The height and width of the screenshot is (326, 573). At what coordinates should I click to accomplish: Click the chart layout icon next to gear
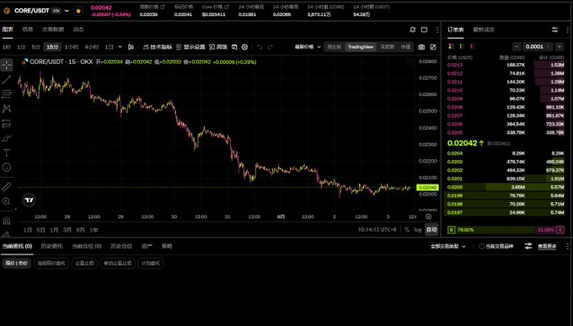click(234, 47)
